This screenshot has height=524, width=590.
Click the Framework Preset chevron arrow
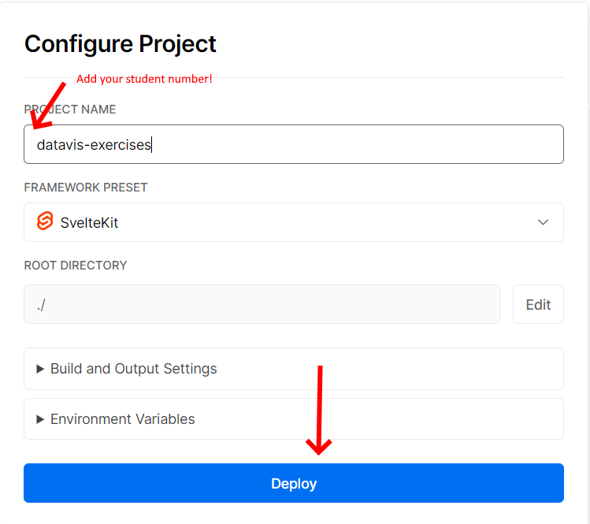pyautogui.click(x=543, y=222)
